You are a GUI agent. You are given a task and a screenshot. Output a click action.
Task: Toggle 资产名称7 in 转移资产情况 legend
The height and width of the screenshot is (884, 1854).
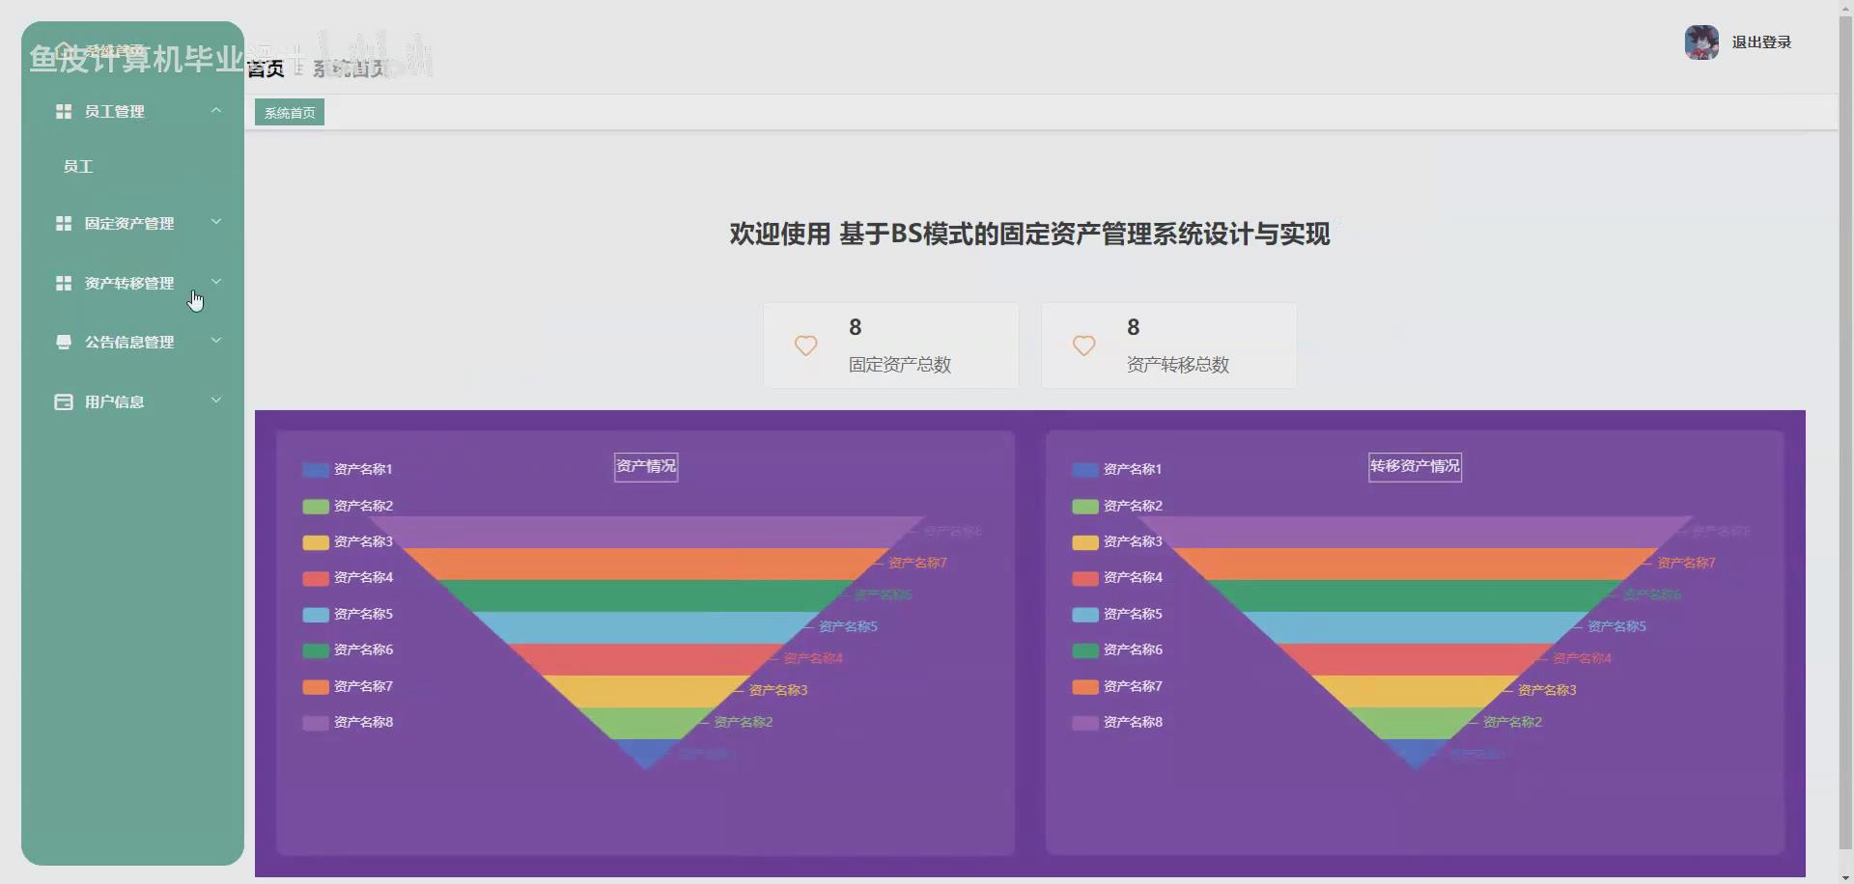pos(1117,687)
